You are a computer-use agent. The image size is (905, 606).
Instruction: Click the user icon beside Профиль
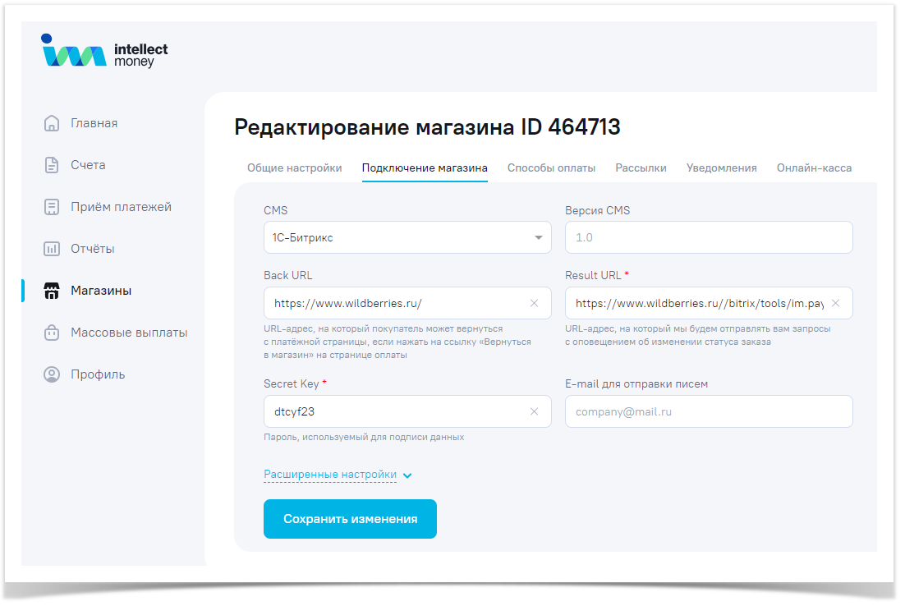pyautogui.click(x=52, y=374)
